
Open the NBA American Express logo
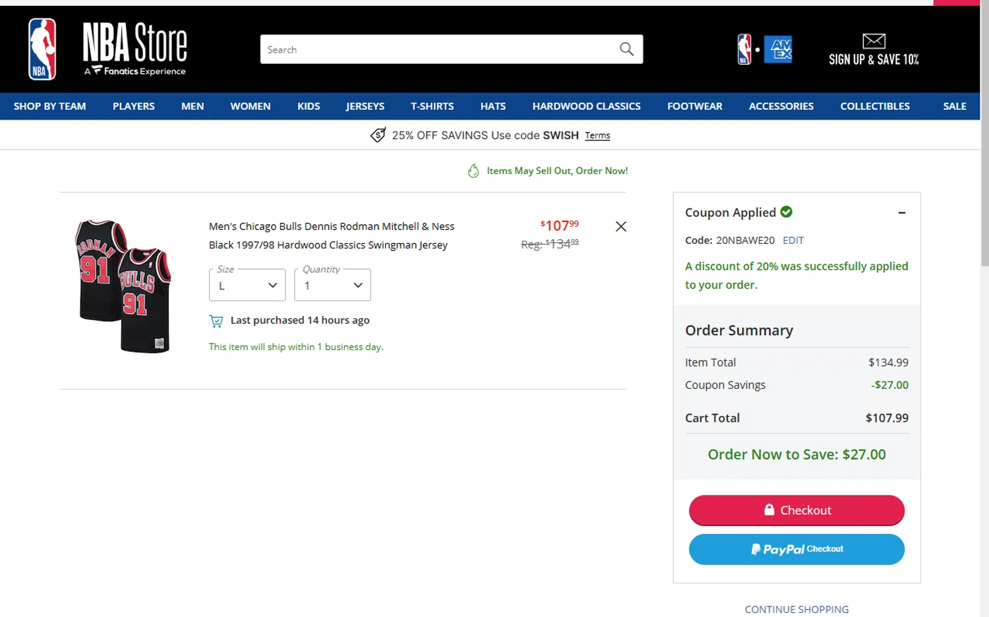765,49
